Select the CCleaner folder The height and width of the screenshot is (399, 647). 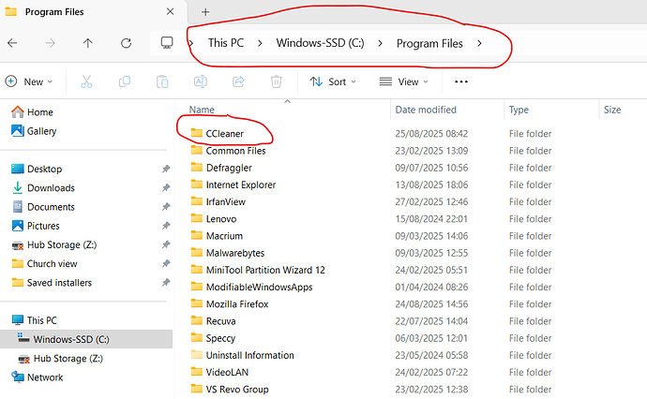click(x=224, y=133)
